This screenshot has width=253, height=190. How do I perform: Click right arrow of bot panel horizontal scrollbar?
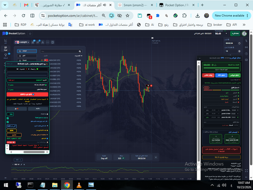coord(47,152)
